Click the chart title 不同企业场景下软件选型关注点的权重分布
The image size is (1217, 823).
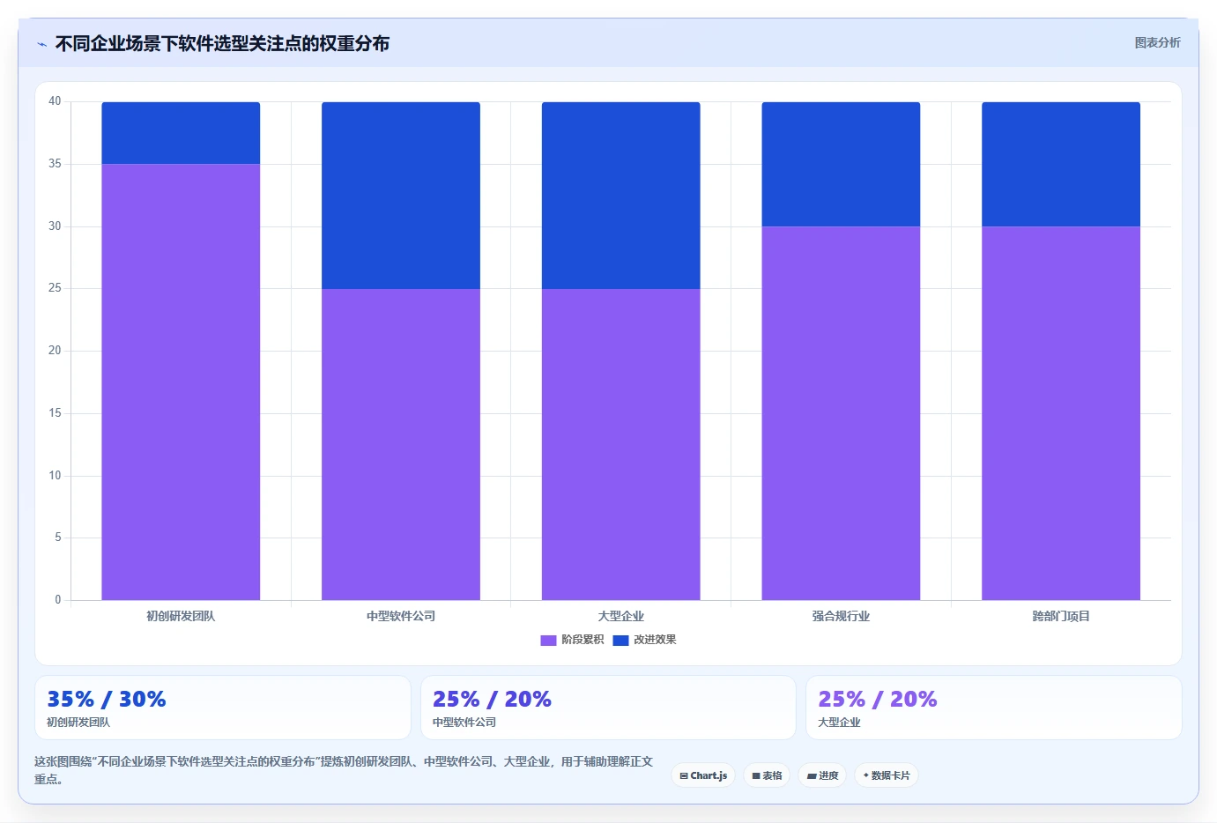point(222,44)
